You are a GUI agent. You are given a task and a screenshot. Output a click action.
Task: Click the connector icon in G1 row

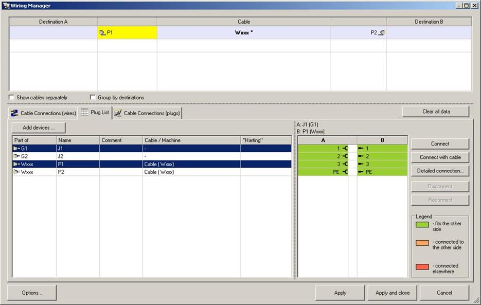pos(16,148)
